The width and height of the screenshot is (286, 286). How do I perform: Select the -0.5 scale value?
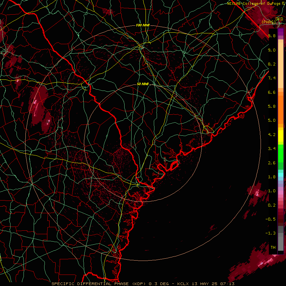coord(270,219)
